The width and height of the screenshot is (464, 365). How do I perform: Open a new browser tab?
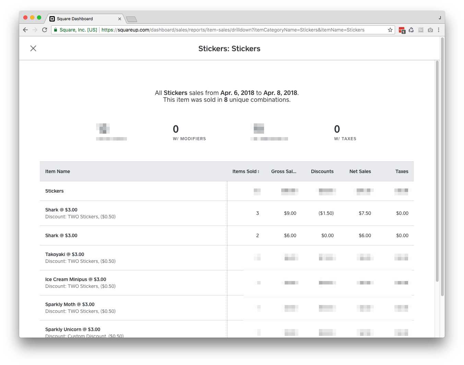(131, 19)
